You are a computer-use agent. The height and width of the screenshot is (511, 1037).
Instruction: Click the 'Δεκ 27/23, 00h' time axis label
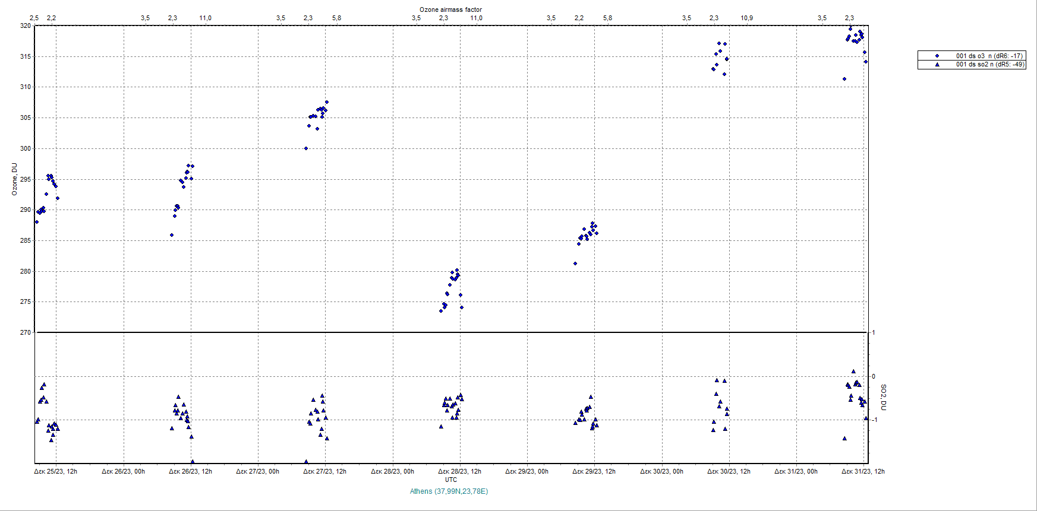tap(257, 471)
